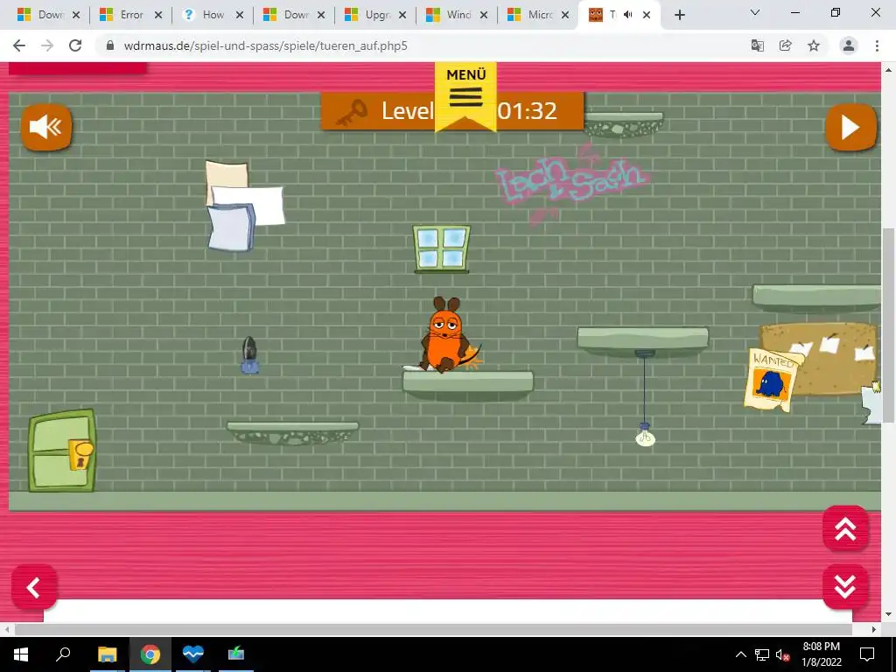
Task: Click the wall lamp sconce
Action: pyautogui.click(x=249, y=355)
